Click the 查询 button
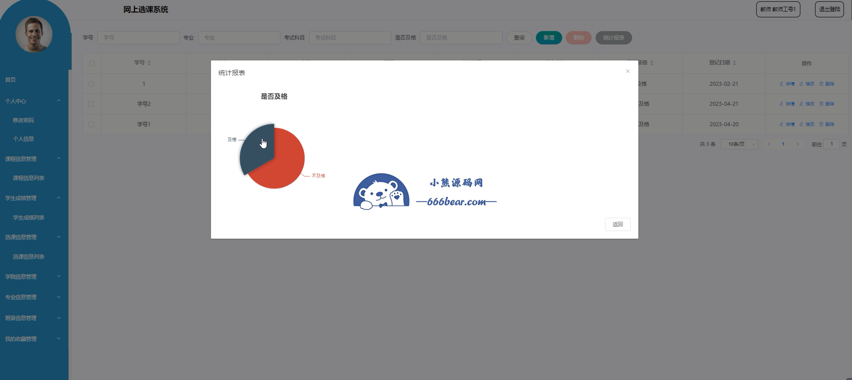This screenshot has width=852, height=380. pos(519,38)
